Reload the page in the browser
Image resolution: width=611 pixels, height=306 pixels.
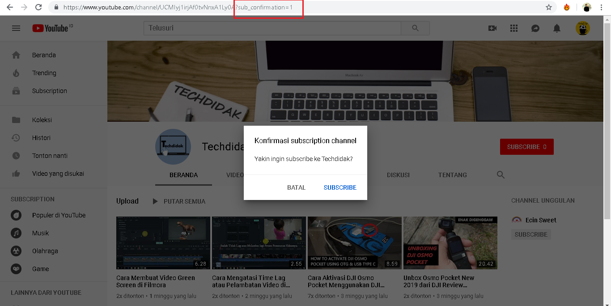[39, 7]
